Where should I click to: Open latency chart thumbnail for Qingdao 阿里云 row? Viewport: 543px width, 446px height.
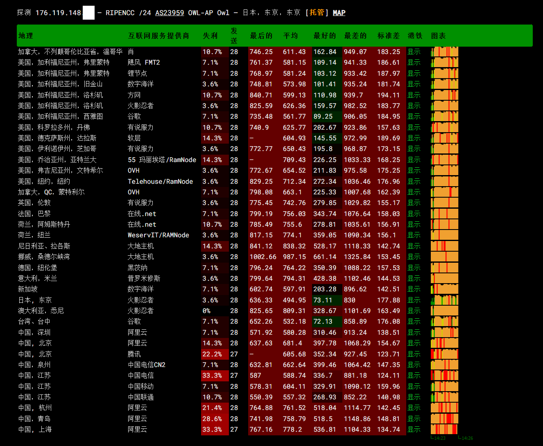[x=444, y=419]
